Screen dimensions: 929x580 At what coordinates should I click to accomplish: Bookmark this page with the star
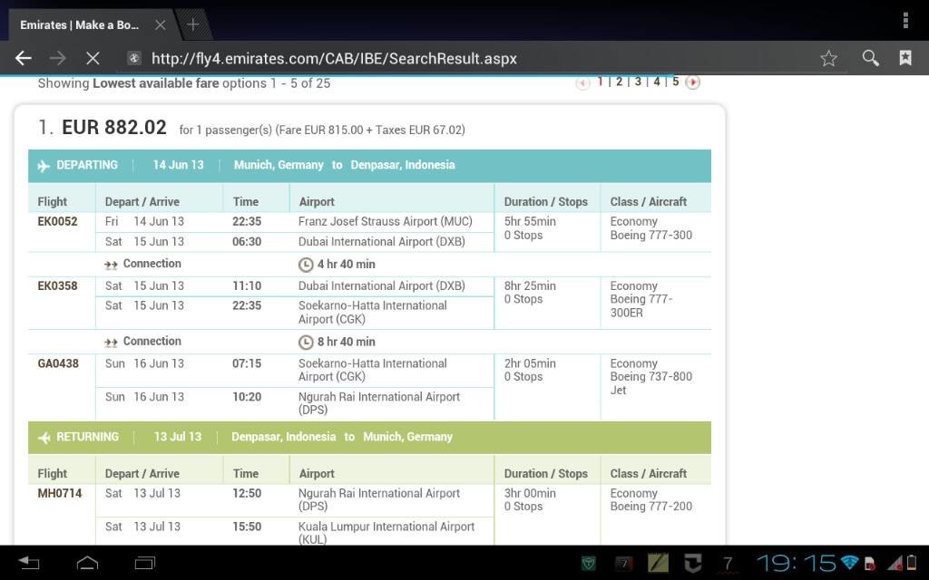[x=828, y=58]
